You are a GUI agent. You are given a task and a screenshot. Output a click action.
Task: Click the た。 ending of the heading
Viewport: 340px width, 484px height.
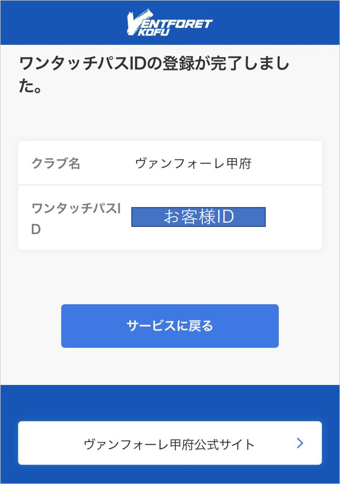click(x=30, y=86)
